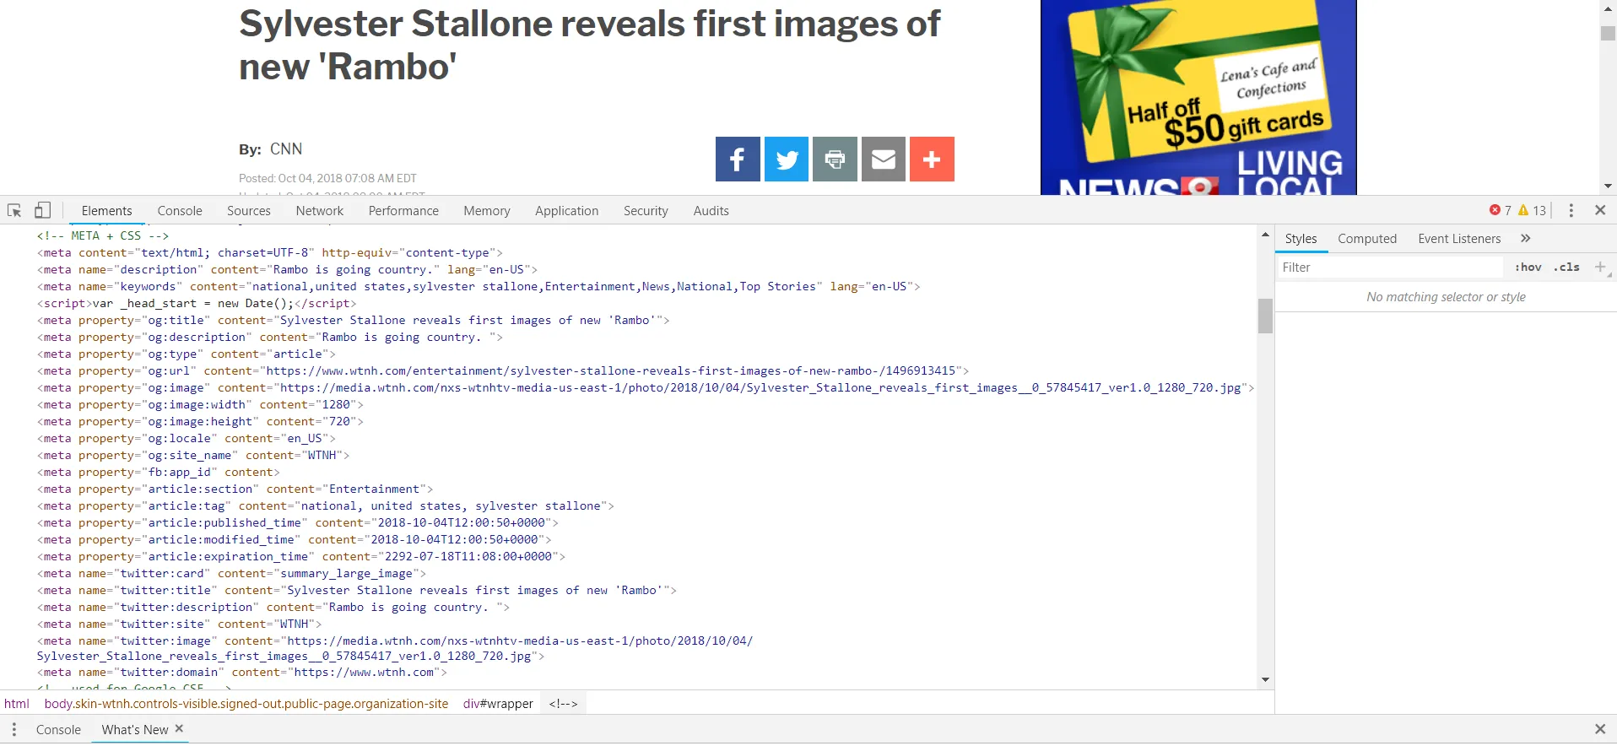Image resolution: width=1617 pixels, height=746 pixels.
Task: Select the og:url meta tag line
Action: (503, 371)
